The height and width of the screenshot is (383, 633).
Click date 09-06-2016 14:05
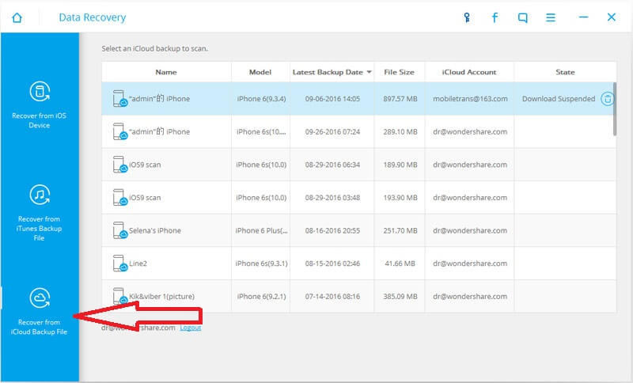(332, 99)
